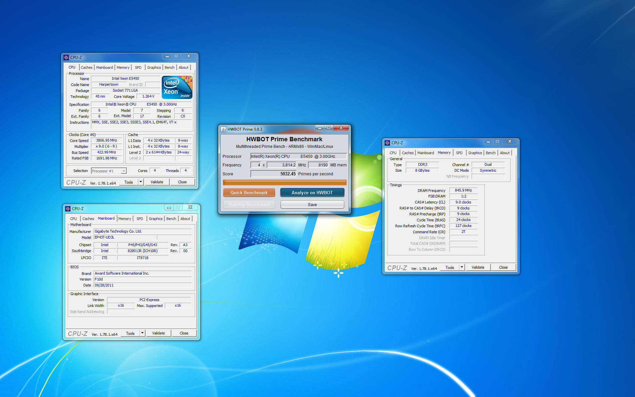
Task: Switch to Caches tab in processor CPU-Z window
Action: click(87, 67)
